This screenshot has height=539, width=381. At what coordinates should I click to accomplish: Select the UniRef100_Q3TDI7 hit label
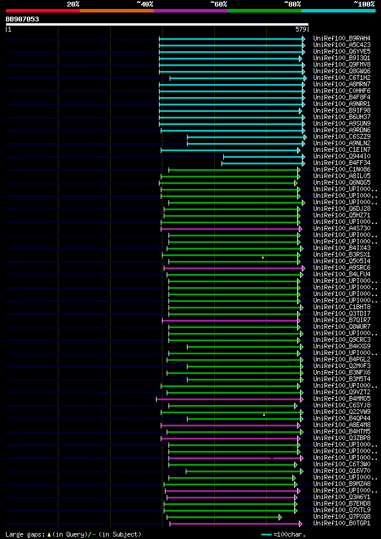342,314
